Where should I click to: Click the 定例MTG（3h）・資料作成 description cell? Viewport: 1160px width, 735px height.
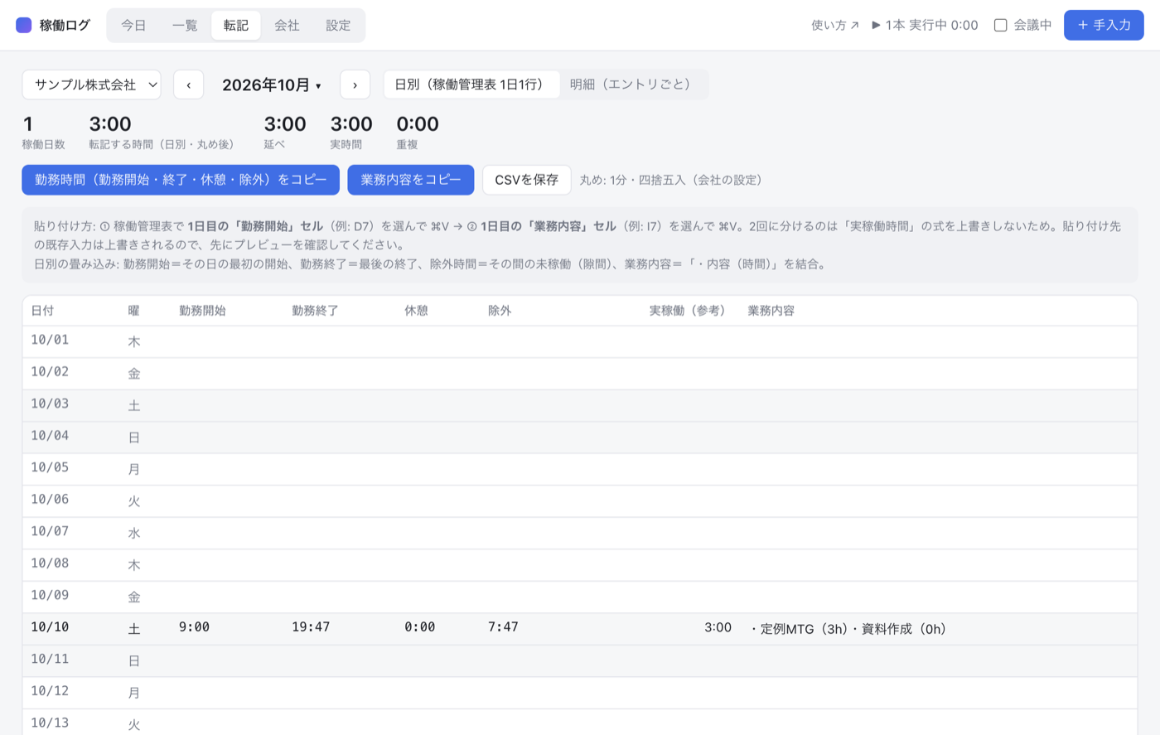(x=847, y=629)
